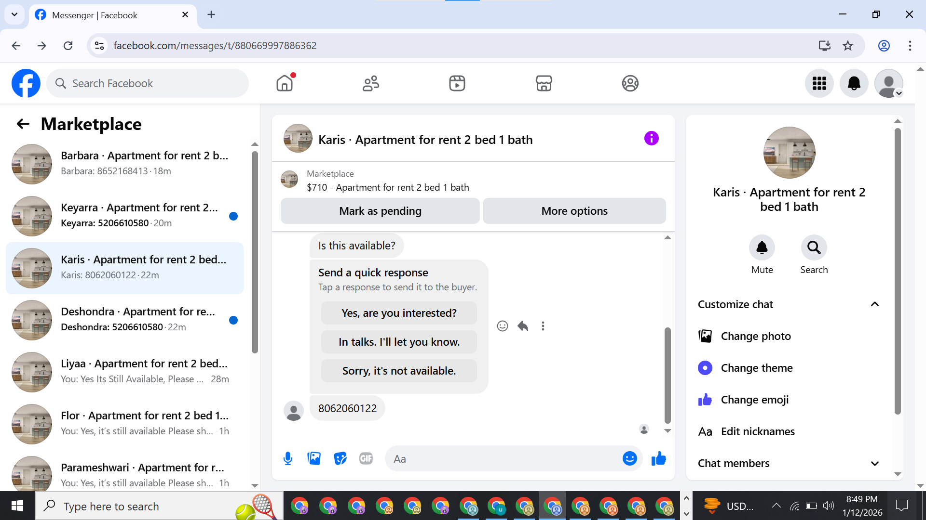The width and height of the screenshot is (926, 520).
Task: Open the Friends tab in top navigation
Action: 370,83
